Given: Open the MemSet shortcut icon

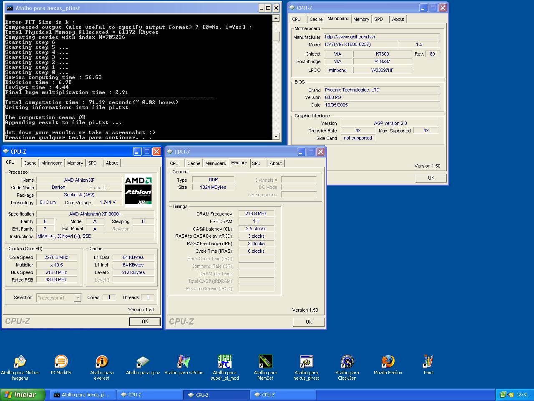Looking at the screenshot, I should coord(265,362).
